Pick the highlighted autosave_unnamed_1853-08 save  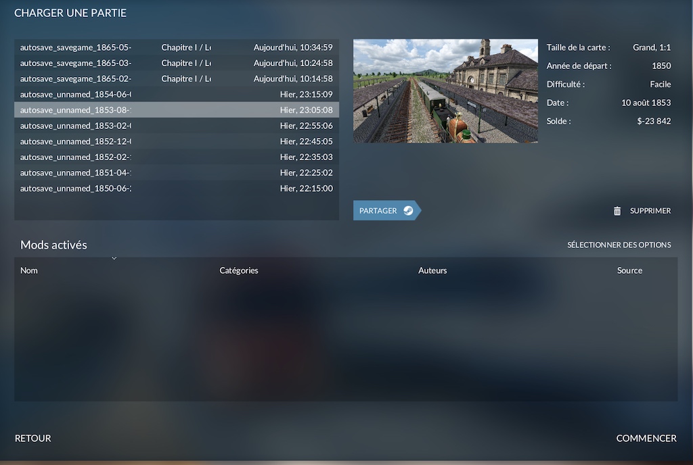pyautogui.click(x=177, y=110)
